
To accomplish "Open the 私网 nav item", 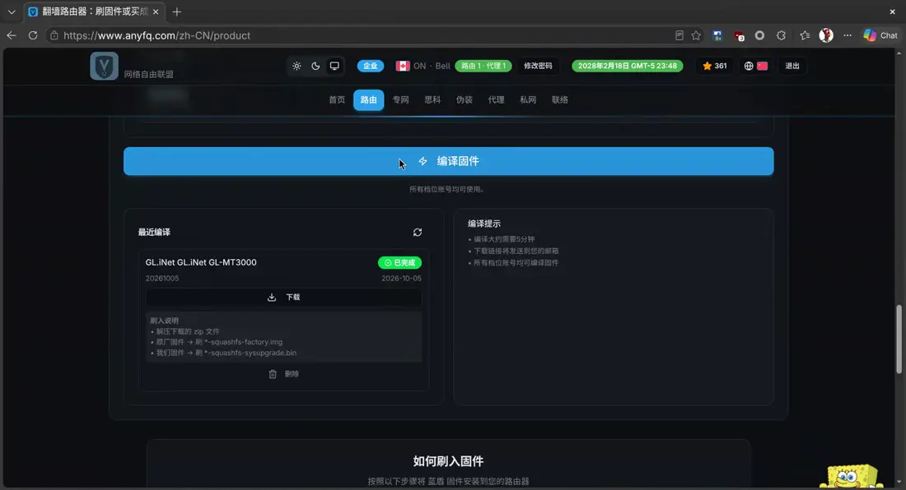I will click(527, 99).
